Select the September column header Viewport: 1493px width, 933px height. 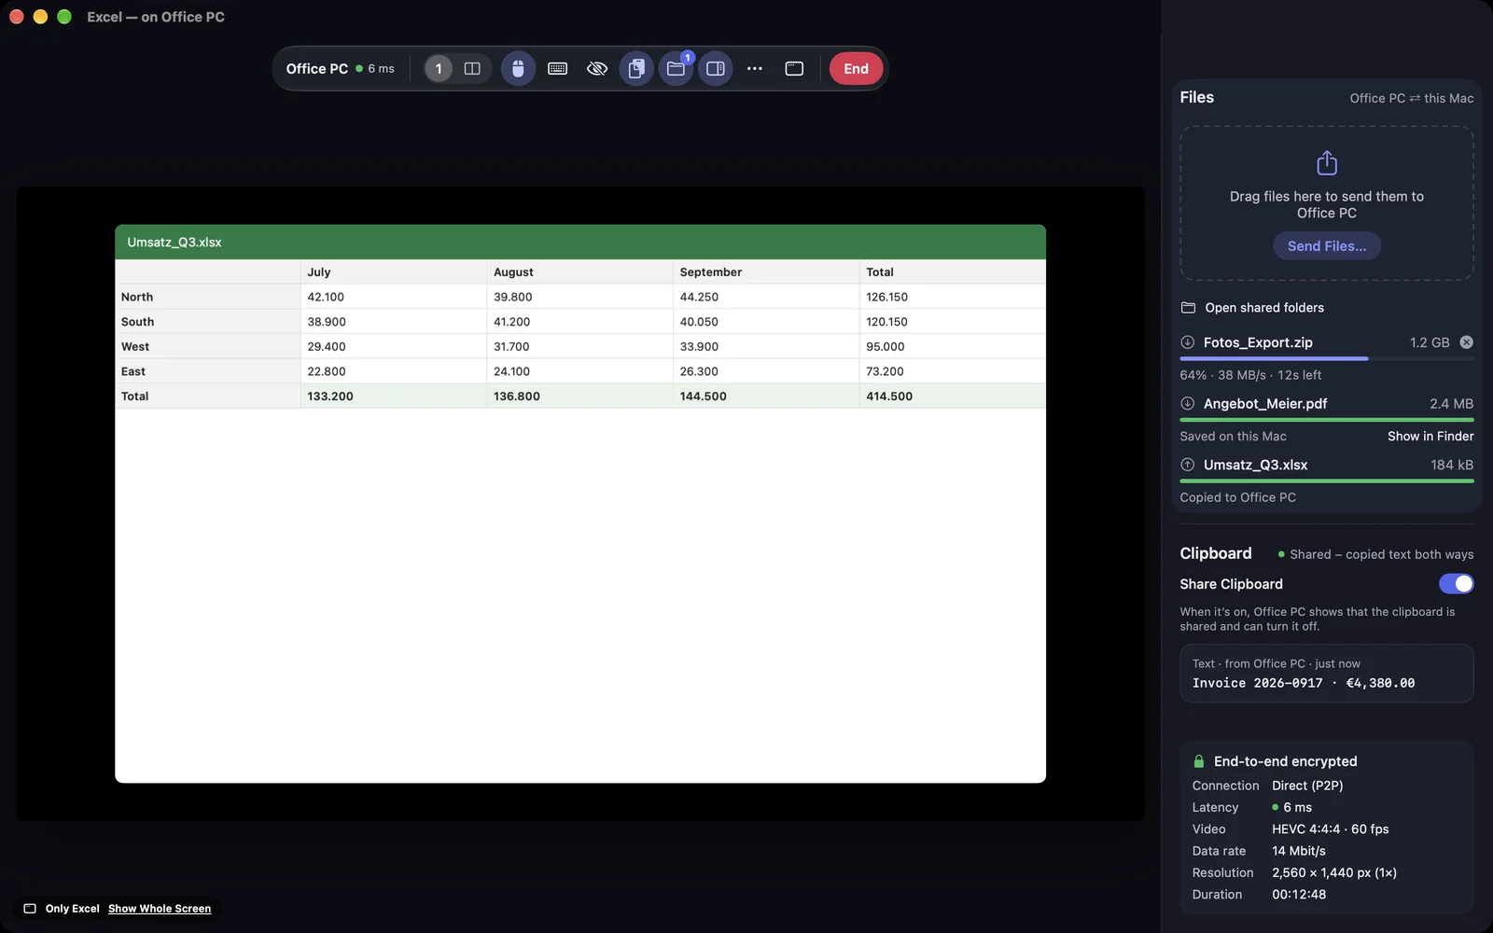(x=766, y=272)
